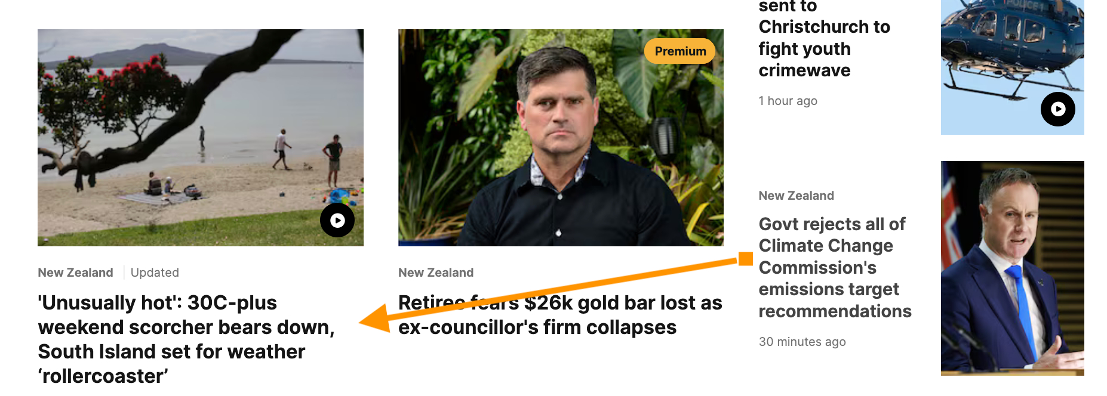
Task: Click the Updated label on weather story
Action: coord(155,273)
